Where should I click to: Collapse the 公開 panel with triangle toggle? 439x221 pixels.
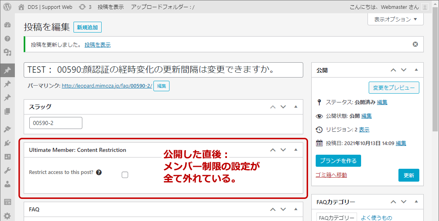pos(417,70)
